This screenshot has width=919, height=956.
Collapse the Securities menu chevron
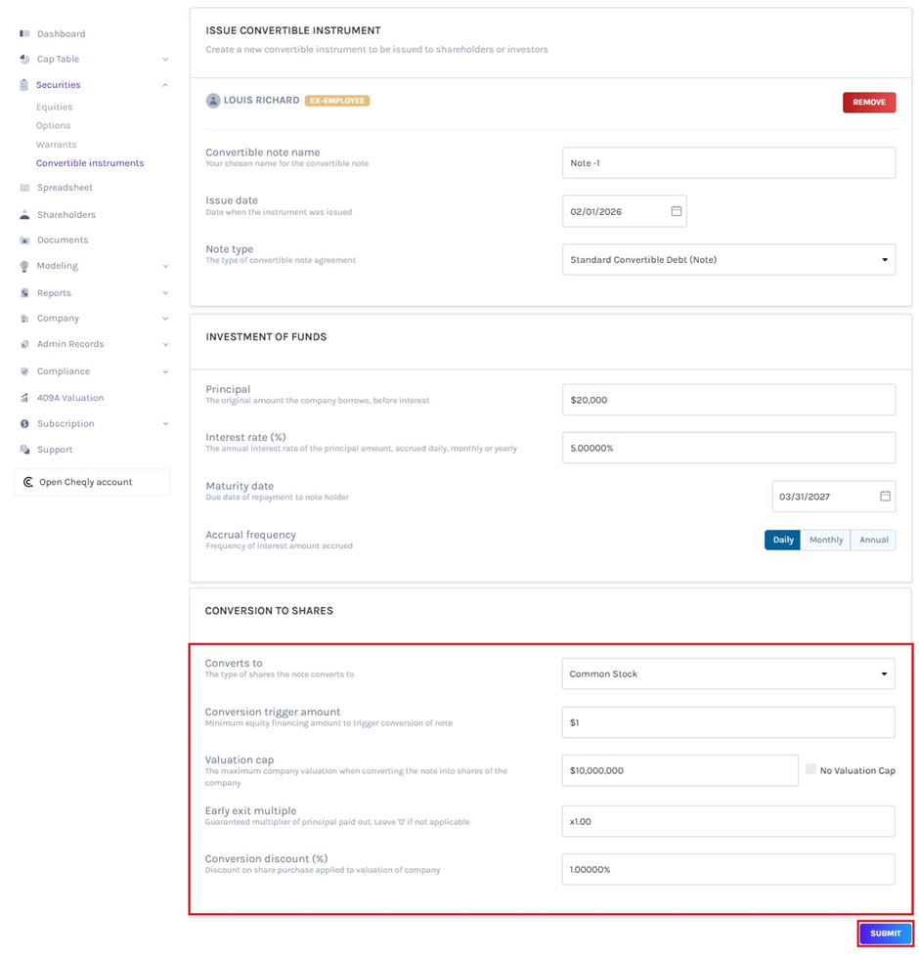(165, 85)
